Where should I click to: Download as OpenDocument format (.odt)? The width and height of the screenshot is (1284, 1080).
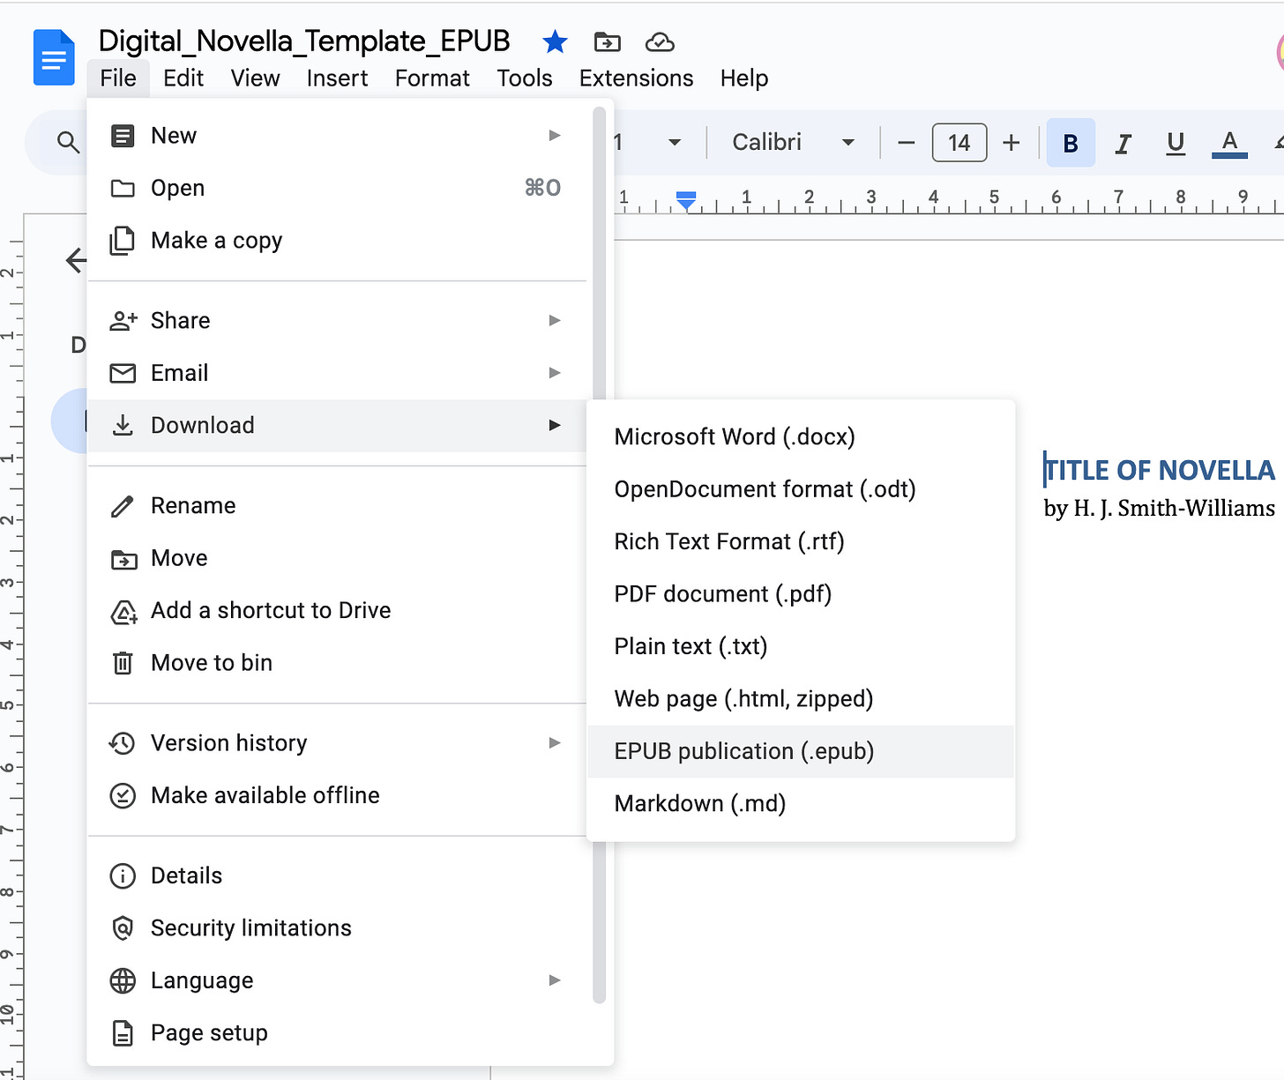pos(801,489)
